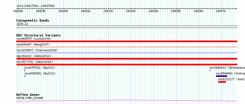The image size is (245, 104).
Task: Click the DGV Structural Variants track title
Action: [x=39, y=35]
